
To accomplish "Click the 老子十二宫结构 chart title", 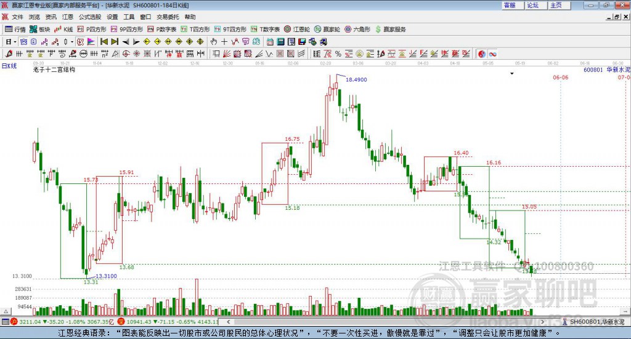I will point(54,70).
